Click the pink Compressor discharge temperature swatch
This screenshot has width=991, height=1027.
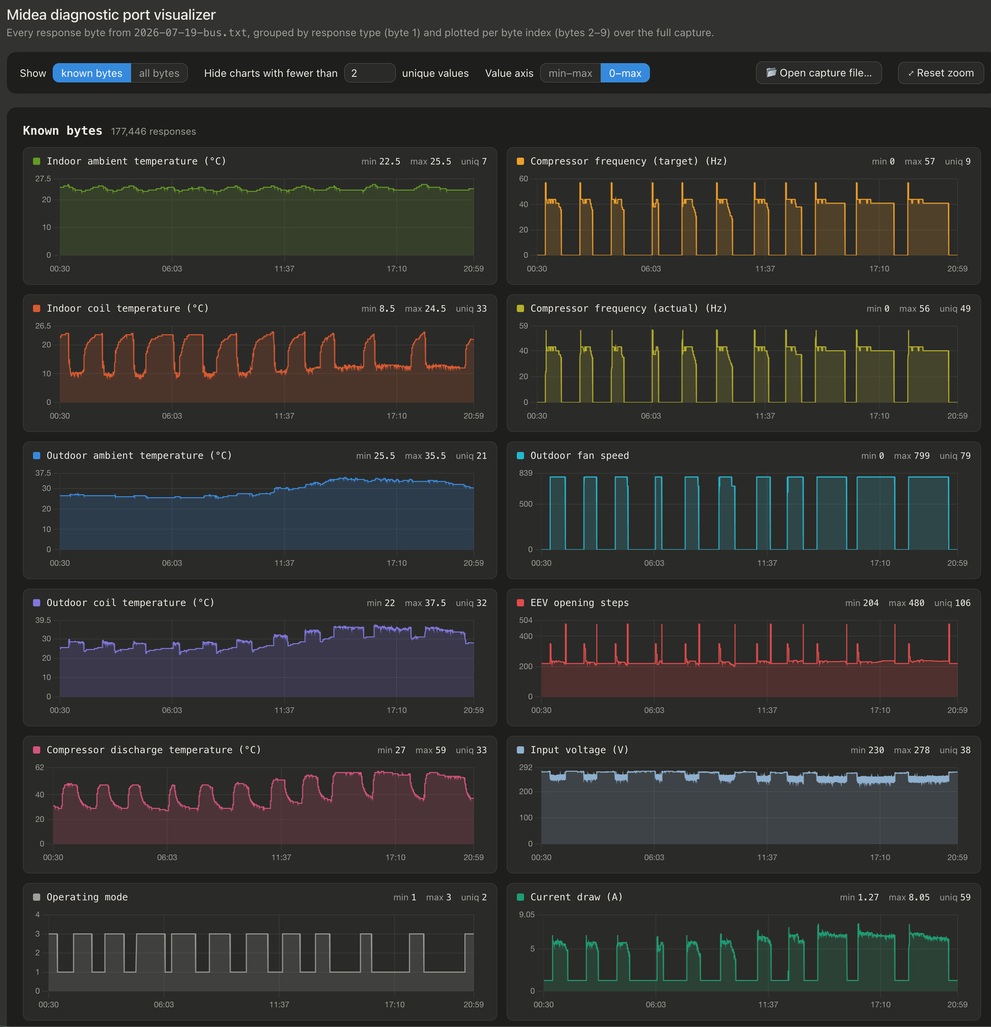click(x=37, y=750)
